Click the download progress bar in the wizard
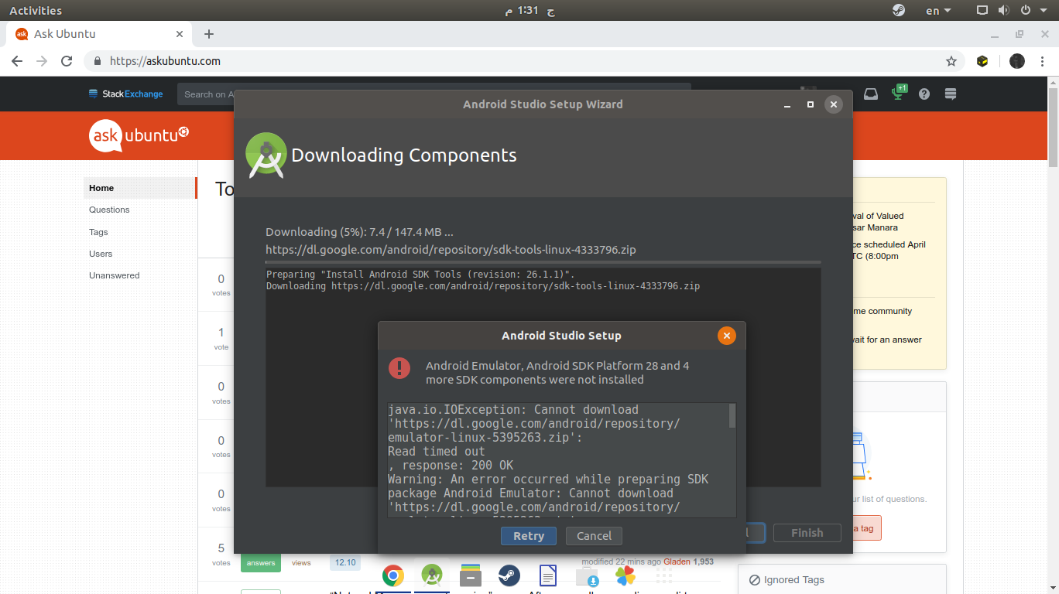The width and height of the screenshot is (1059, 594). click(543, 263)
